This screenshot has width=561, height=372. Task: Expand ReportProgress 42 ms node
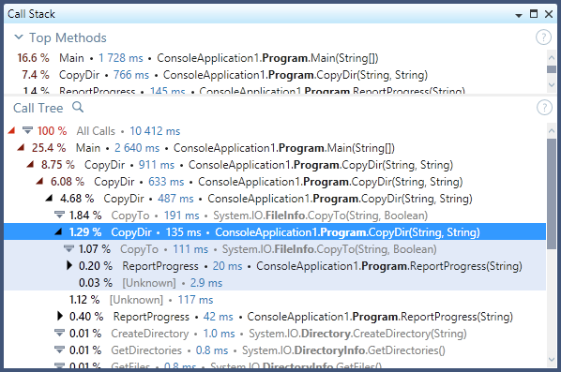tap(60, 316)
